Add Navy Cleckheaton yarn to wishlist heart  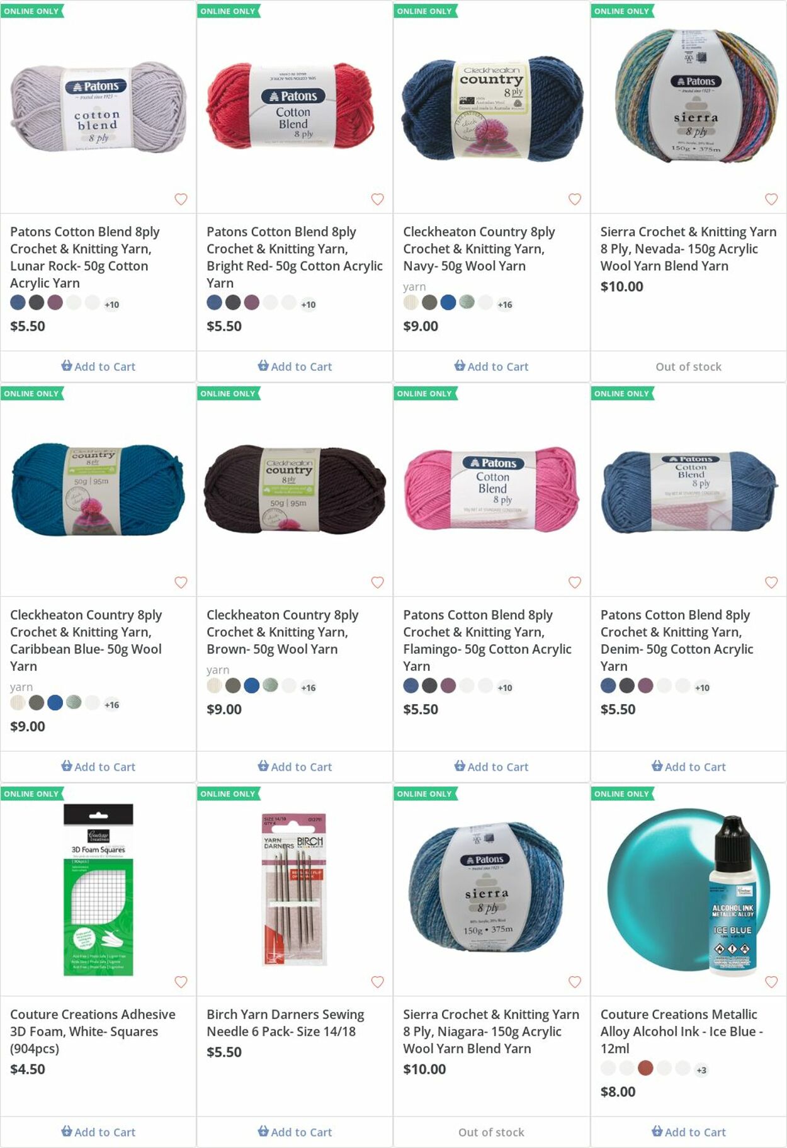574,199
